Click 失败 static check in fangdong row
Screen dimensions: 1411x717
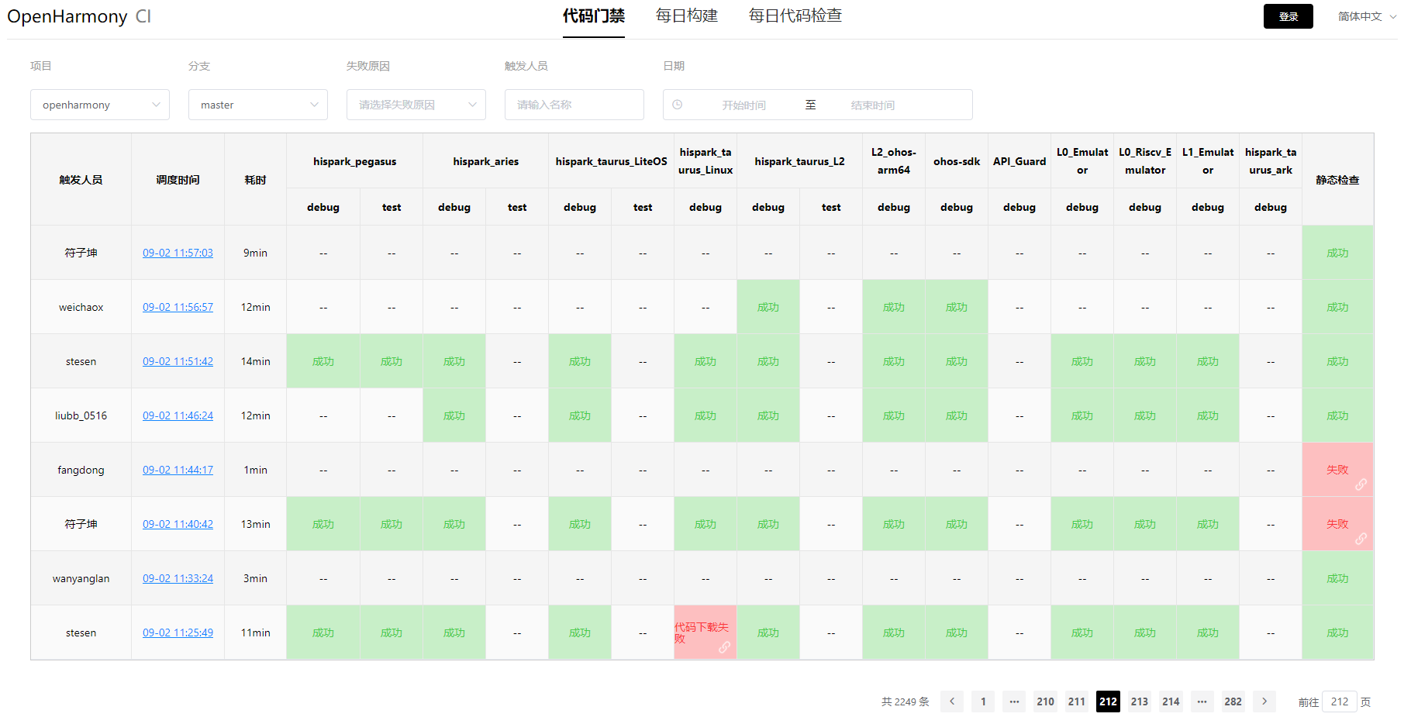click(1337, 470)
